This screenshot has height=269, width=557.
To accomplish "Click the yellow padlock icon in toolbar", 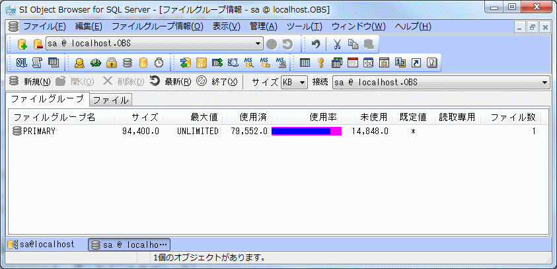I will (112, 63).
